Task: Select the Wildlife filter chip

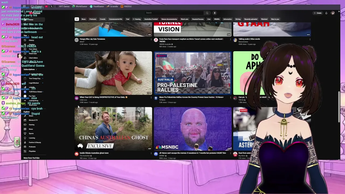Action: pyautogui.click(x=217, y=19)
